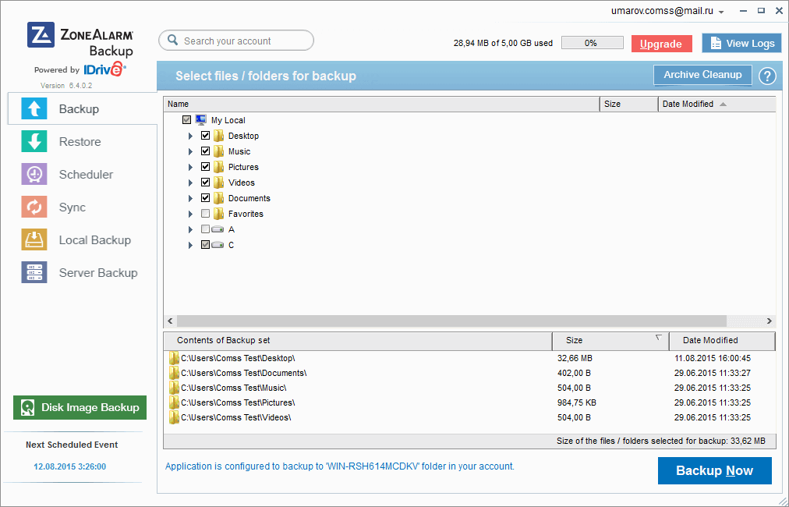Uncheck the Videos folder checkbox
Viewport: 789px width, 507px height.
pos(205,183)
